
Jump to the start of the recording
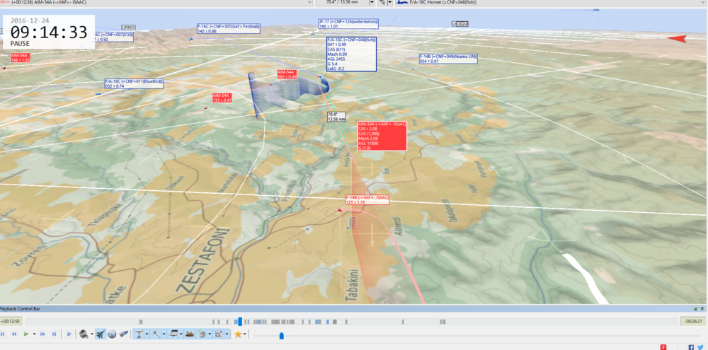(x=4, y=334)
